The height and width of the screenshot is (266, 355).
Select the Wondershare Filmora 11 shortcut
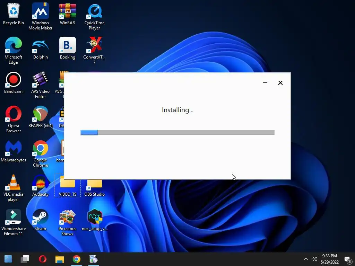tap(14, 223)
